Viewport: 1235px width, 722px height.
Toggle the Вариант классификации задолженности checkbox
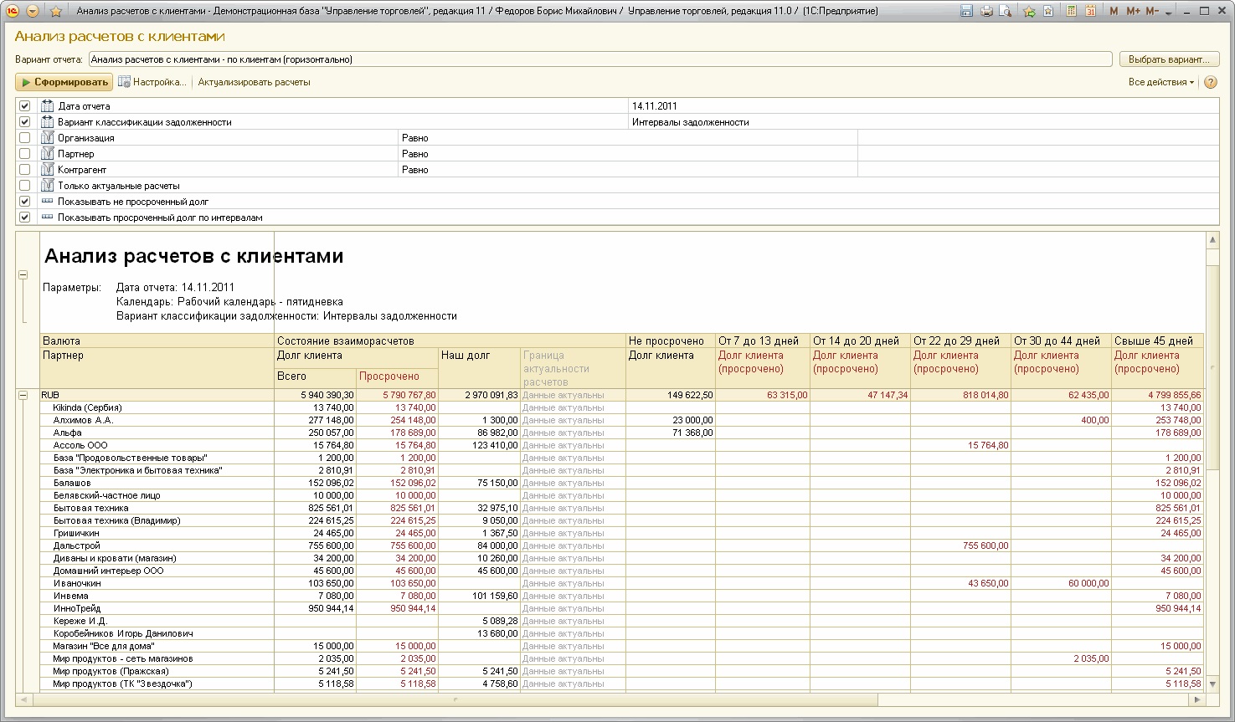24,122
